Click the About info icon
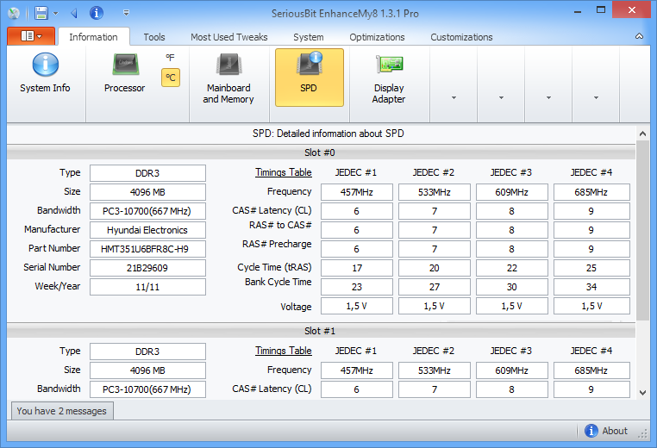This screenshot has height=448, width=657. pos(591,431)
